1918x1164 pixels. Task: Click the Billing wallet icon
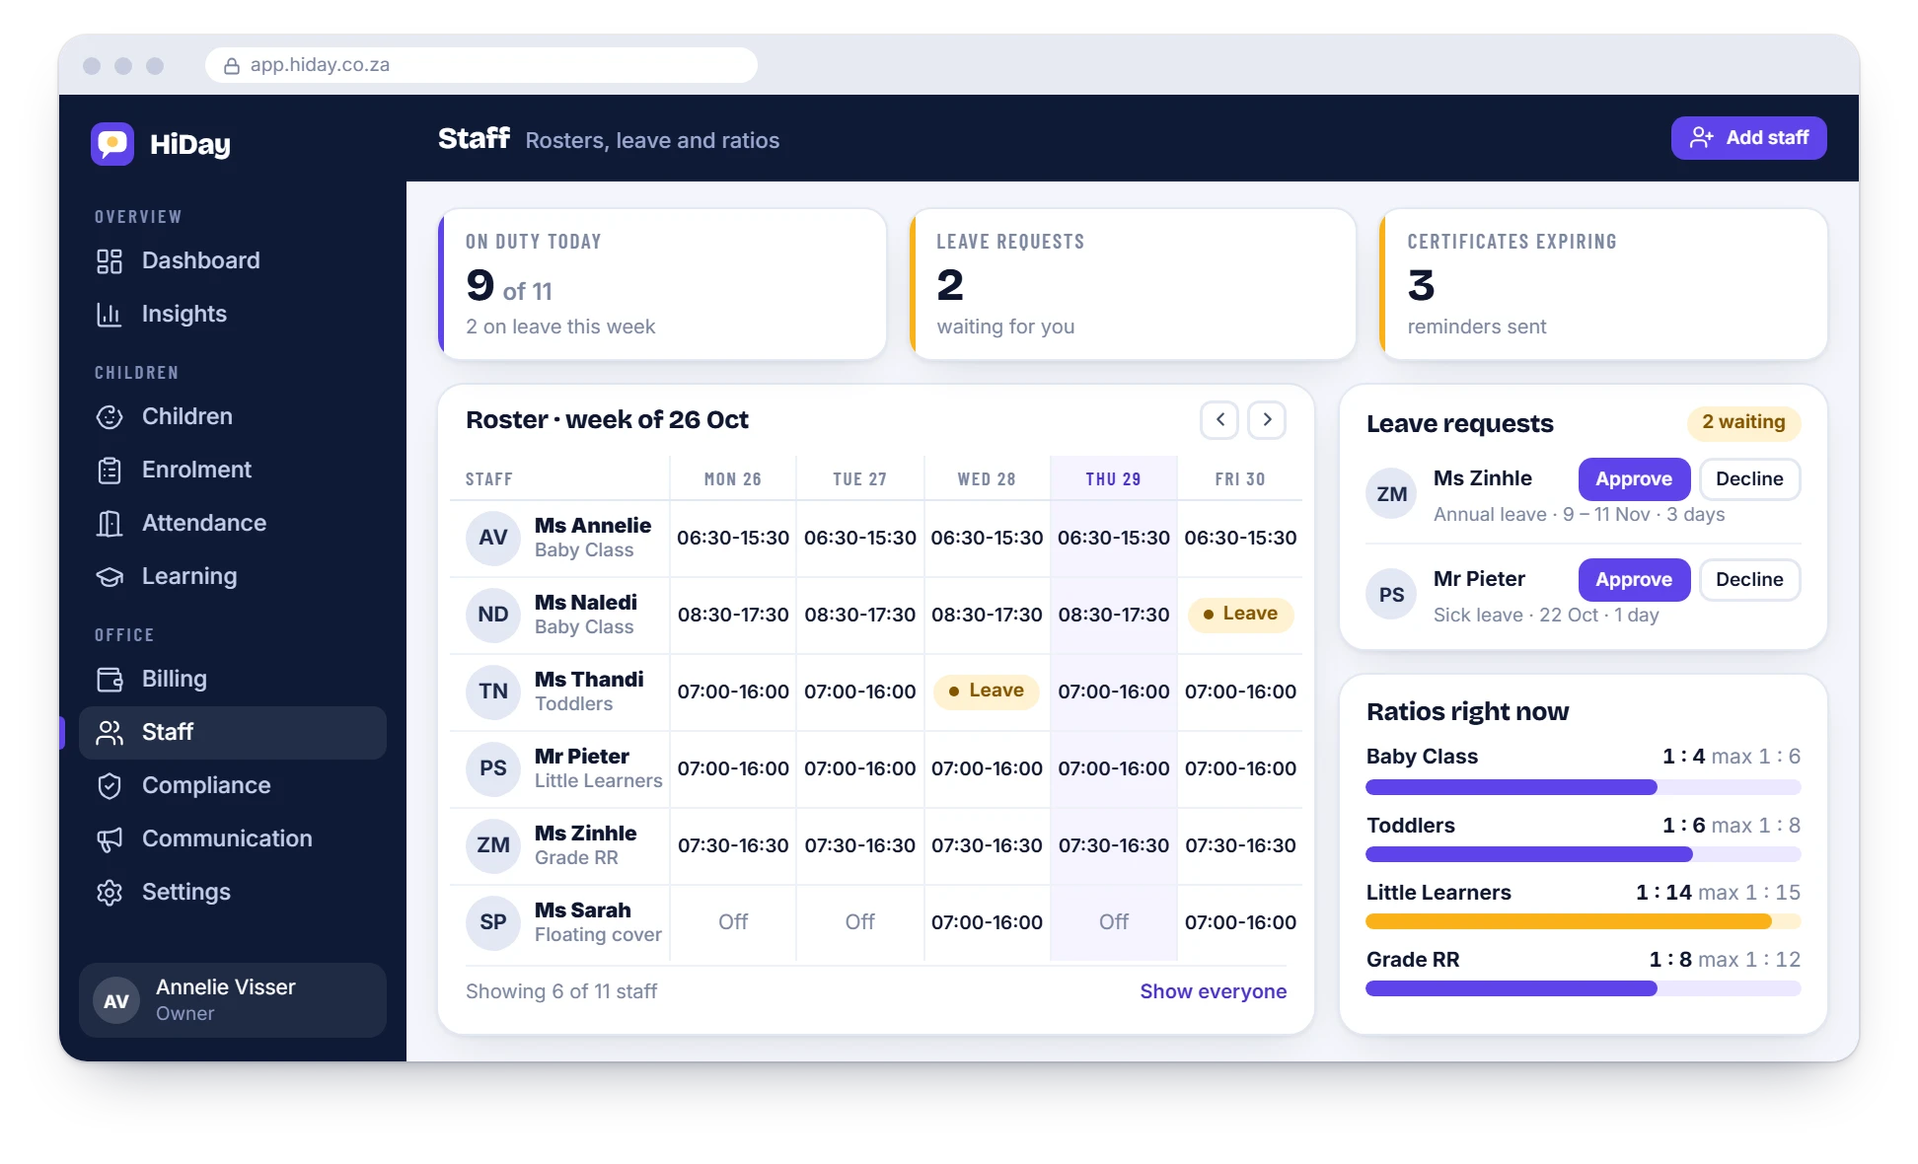pos(110,680)
